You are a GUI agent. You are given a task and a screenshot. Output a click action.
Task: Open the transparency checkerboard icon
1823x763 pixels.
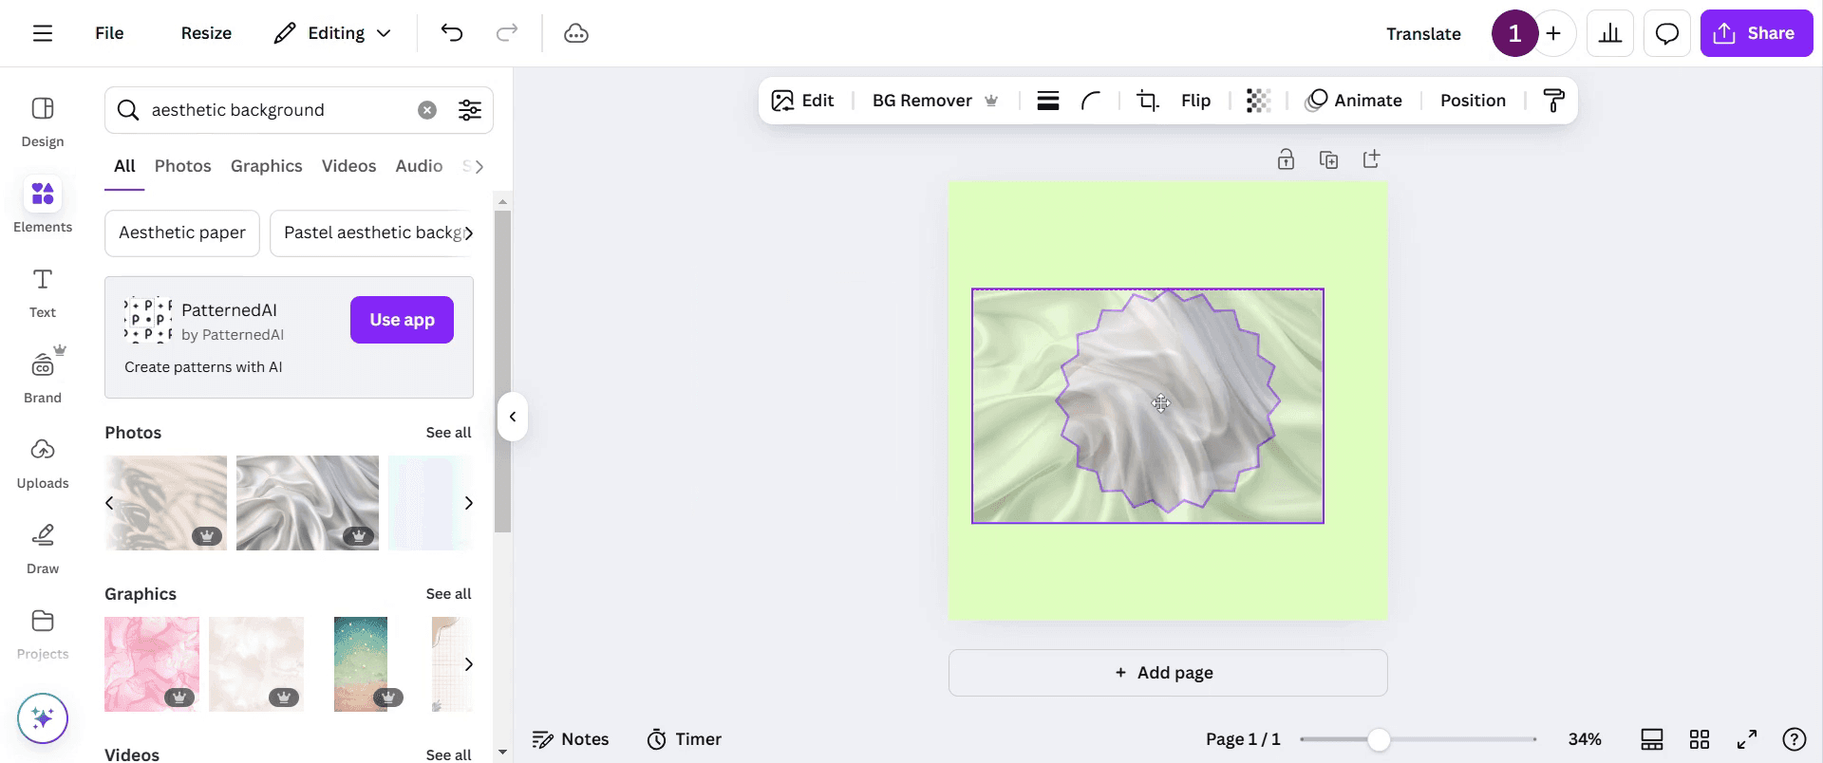click(1258, 101)
